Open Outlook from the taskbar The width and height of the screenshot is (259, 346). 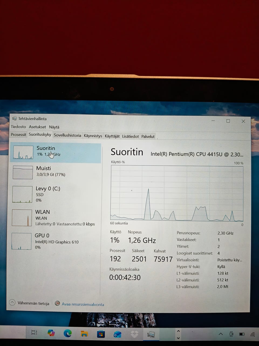[117, 334]
